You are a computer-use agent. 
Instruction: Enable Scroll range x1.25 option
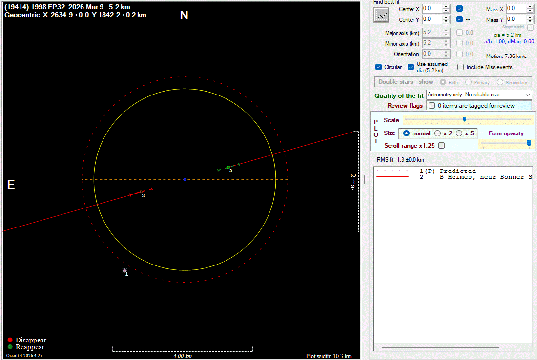coord(441,145)
